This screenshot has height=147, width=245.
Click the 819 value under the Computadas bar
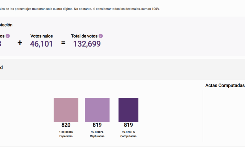tap(128, 125)
